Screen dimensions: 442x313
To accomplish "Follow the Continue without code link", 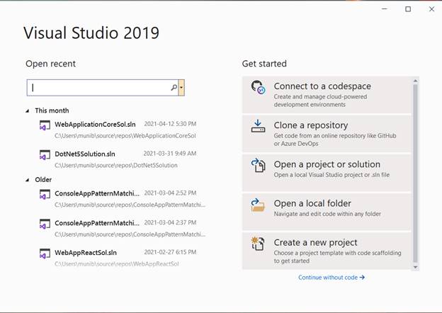I will [331, 278].
